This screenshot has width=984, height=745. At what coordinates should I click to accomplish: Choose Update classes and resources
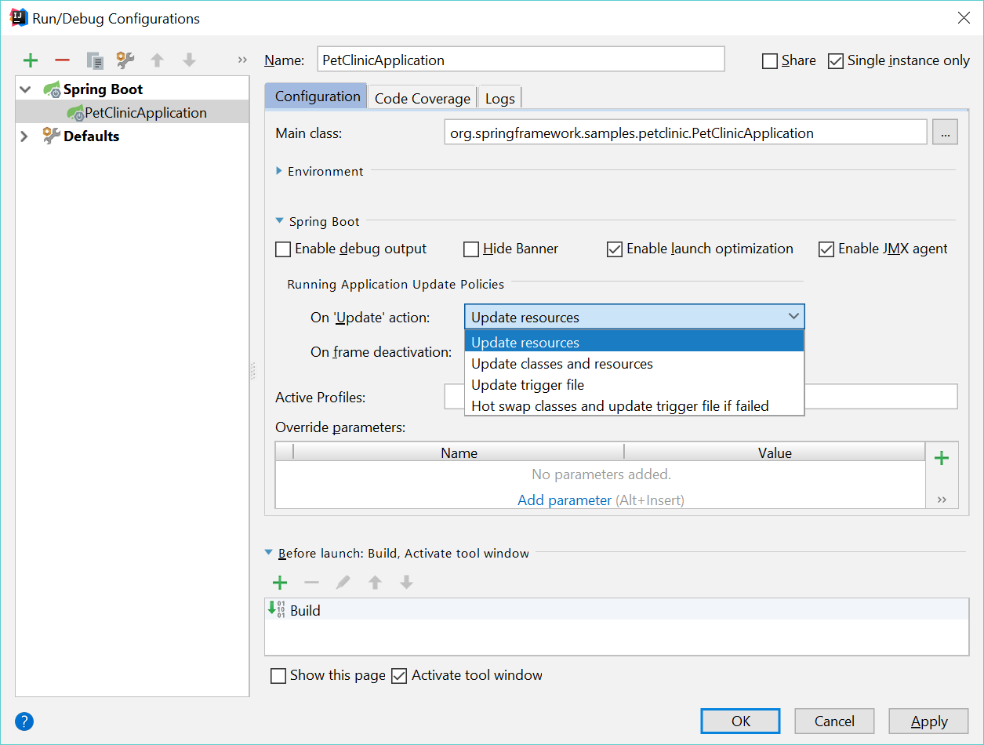click(634, 364)
